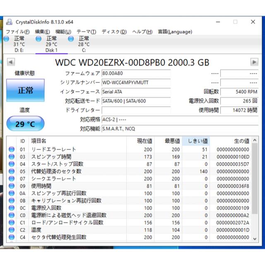
Task: Click the 項目名 column header
Action: tap(77, 141)
